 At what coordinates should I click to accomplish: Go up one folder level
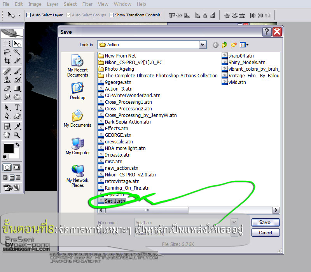pos(224,45)
